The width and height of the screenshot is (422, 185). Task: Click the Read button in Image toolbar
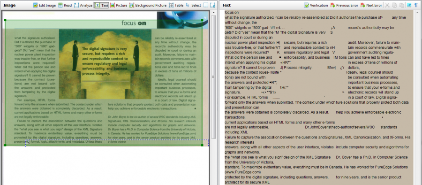pos(65,5)
